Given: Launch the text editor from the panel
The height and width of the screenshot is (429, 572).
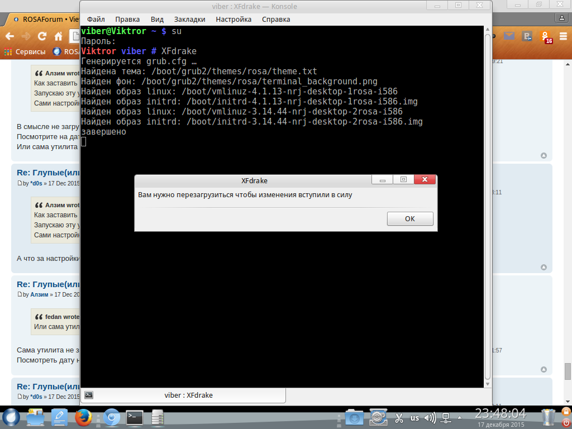Looking at the screenshot, I should 59,418.
